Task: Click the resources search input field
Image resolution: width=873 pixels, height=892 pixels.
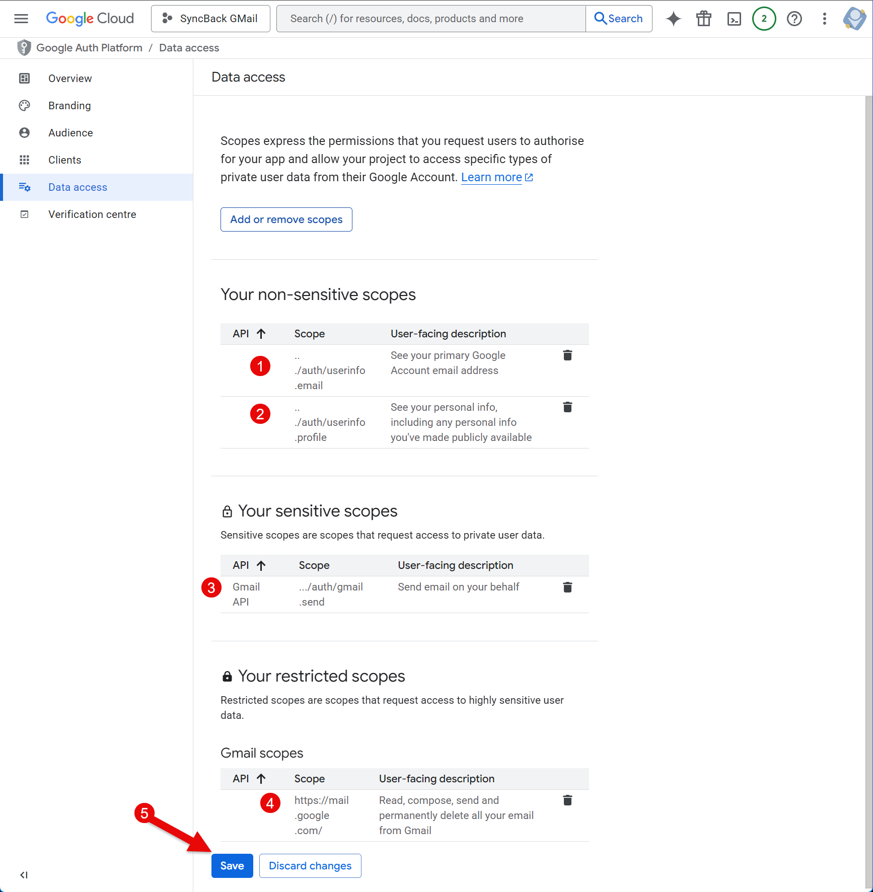Action: pyautogui.click(x=431, y=19)
